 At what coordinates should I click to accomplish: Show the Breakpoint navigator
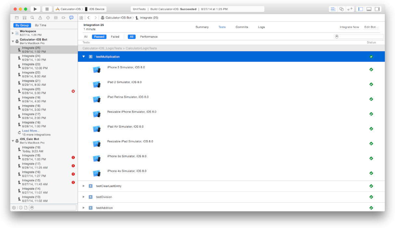pyautogui.click(x=63, y=18)
